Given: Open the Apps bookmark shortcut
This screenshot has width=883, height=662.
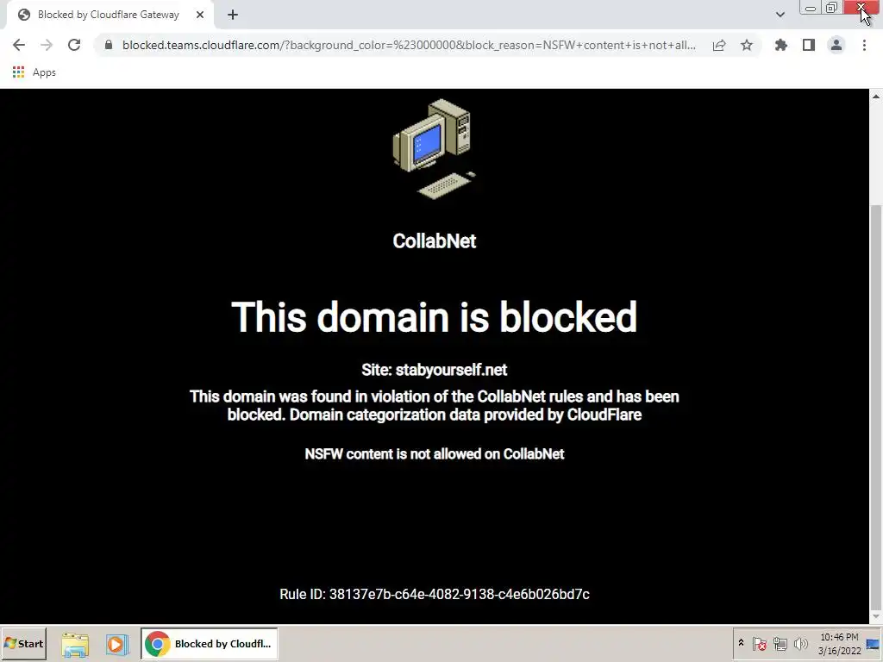Looking at the screenshot, I should [x=34, y=72].
